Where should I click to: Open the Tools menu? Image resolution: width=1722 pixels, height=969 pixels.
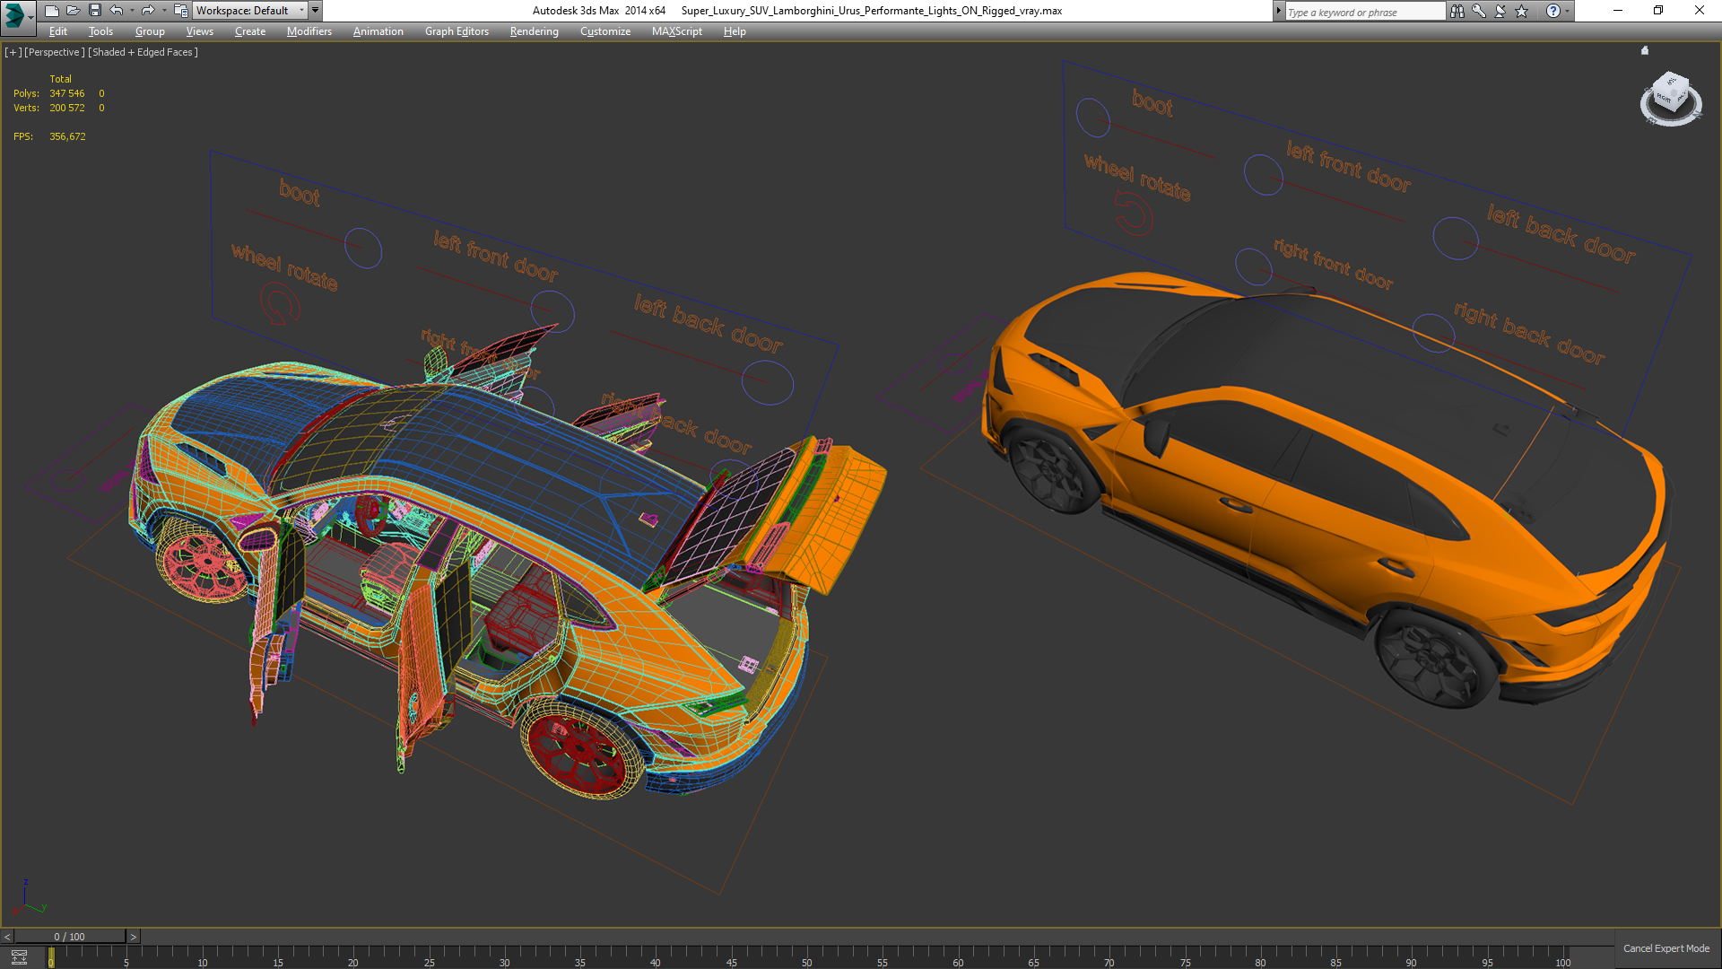(100, 31)
